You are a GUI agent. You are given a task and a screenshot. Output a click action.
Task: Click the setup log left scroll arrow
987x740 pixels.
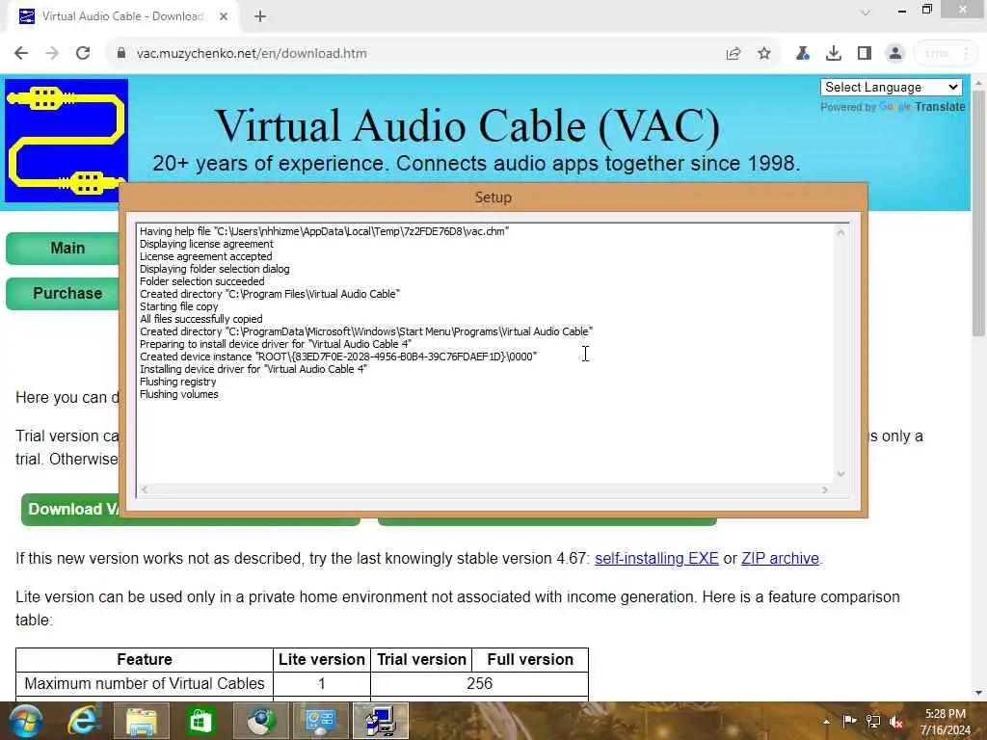[145, 489]
